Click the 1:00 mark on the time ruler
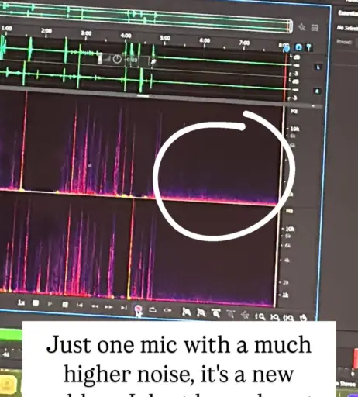This screenshot has height=397, width=358. [7, 28]
